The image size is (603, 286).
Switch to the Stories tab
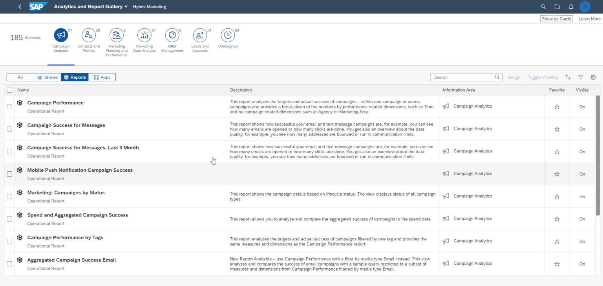coord(47,77)
